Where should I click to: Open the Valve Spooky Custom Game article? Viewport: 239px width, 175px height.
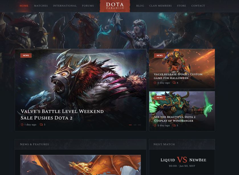pos(178,76)
